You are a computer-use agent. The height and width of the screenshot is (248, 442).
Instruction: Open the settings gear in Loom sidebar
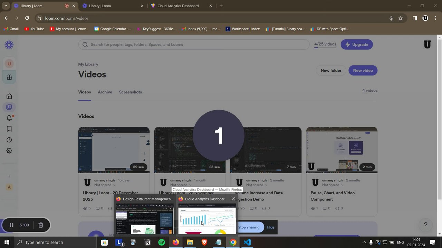tap(9, 151)
